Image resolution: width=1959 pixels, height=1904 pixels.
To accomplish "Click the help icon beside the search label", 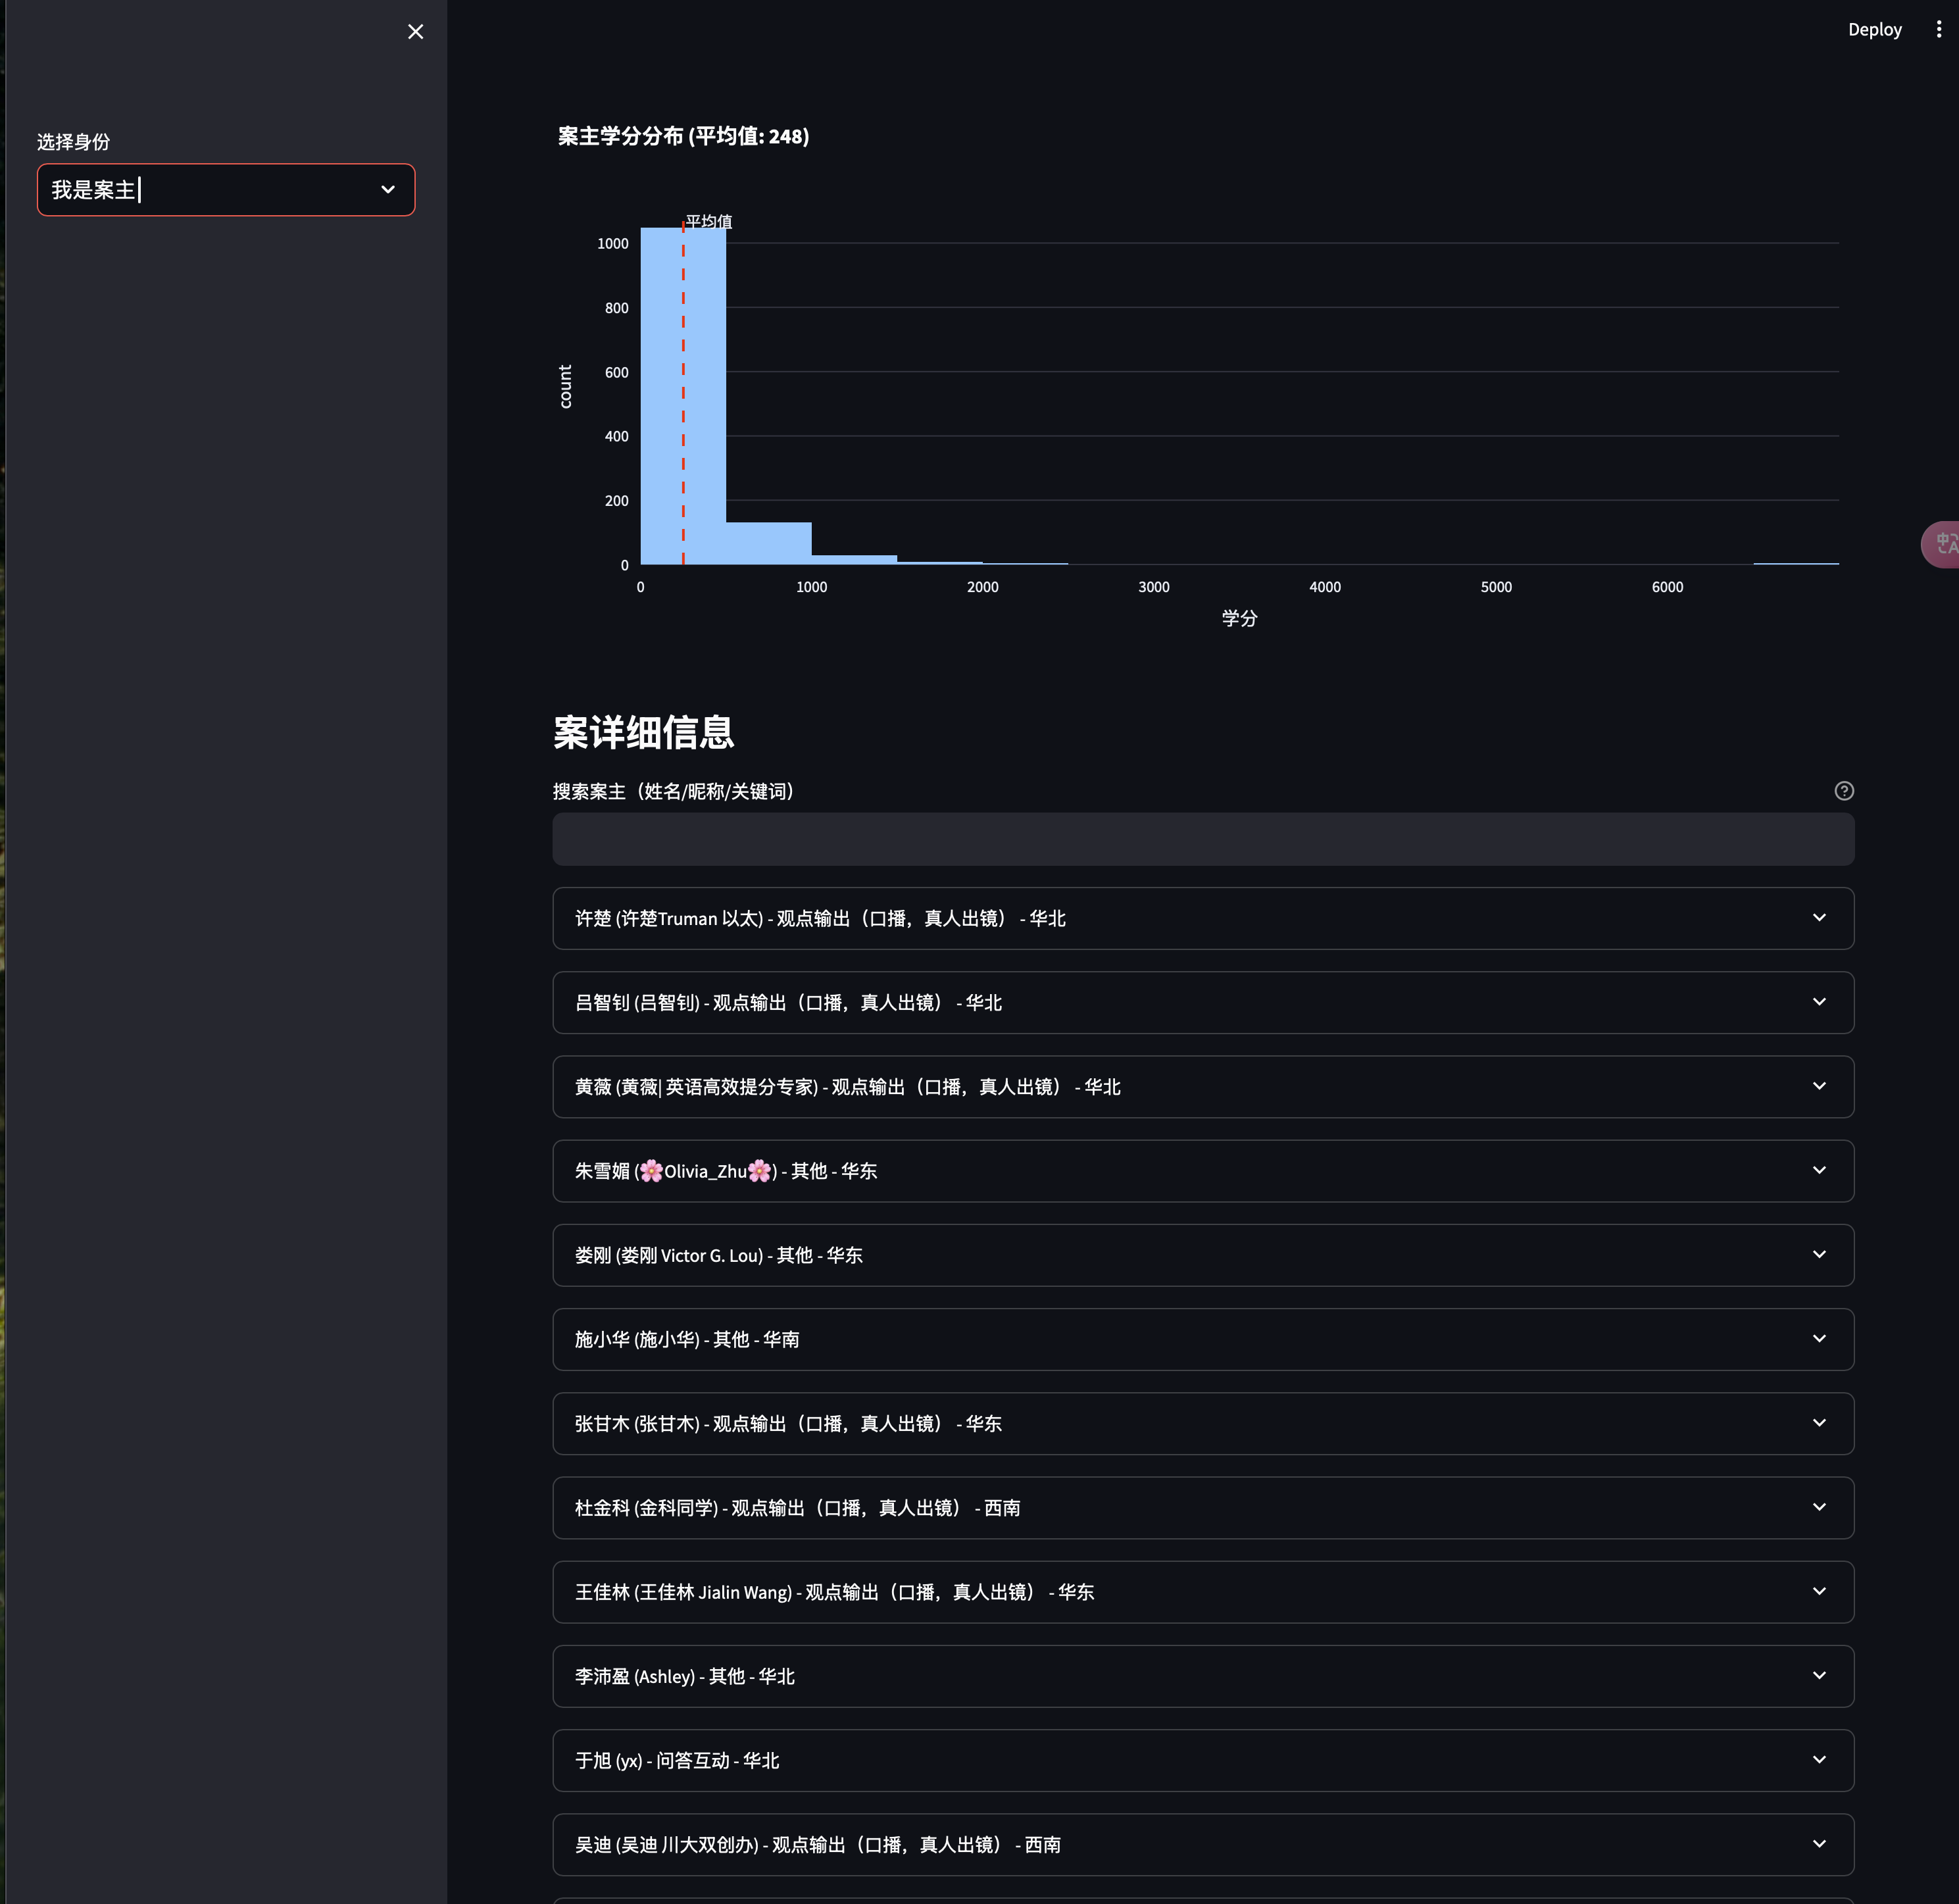I will coord(1844,791).
